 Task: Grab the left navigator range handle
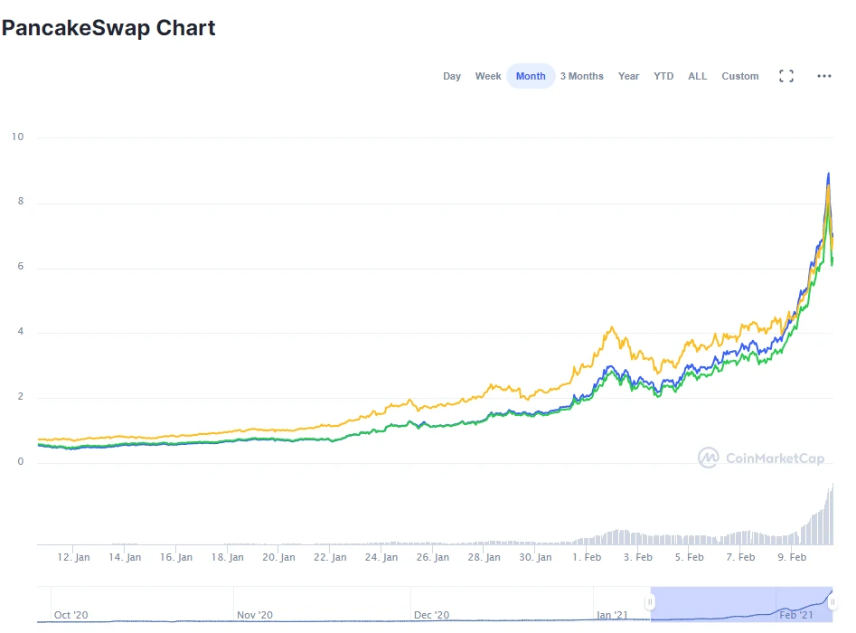click(650, 602)
